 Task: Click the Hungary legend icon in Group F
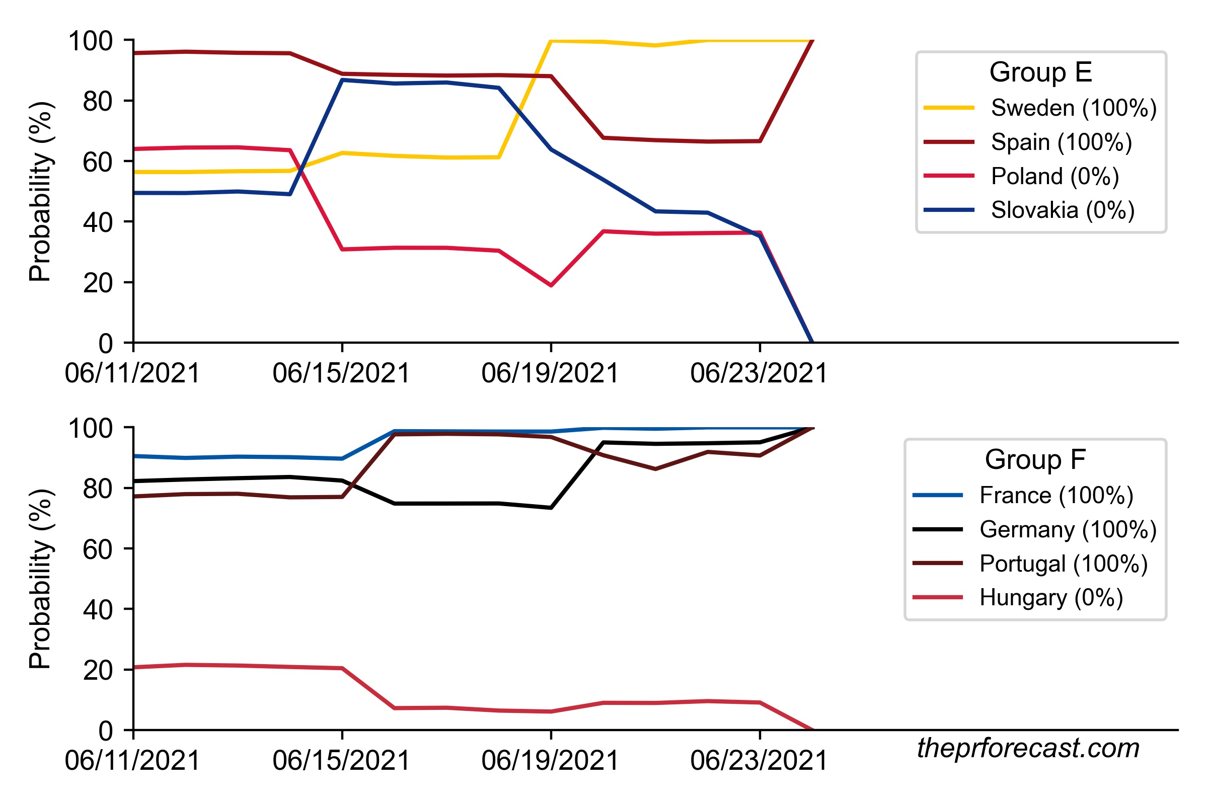963,593
